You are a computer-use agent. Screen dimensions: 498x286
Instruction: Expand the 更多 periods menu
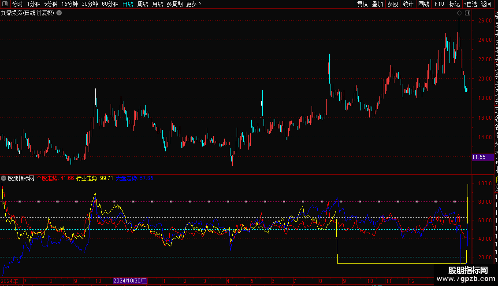193,4
